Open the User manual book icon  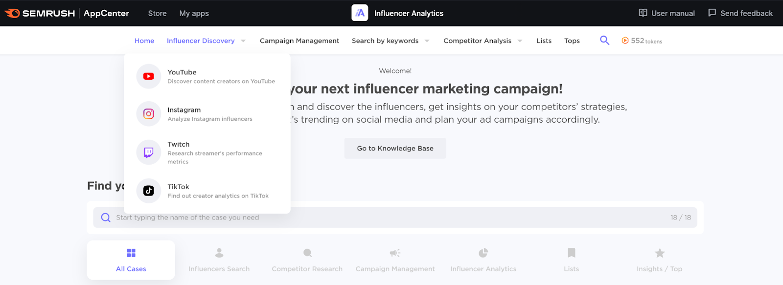(643, 13)
